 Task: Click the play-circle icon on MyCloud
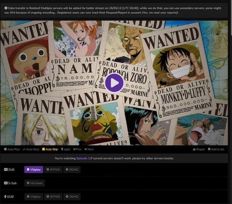tap(28, 183)
